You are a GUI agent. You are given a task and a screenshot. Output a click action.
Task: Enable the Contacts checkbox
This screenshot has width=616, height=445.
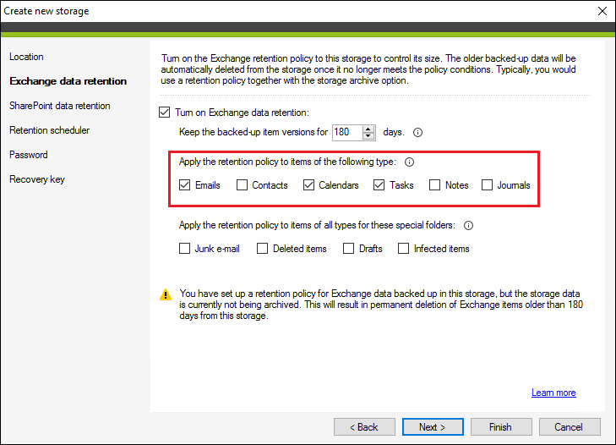(x=242, y=185)
